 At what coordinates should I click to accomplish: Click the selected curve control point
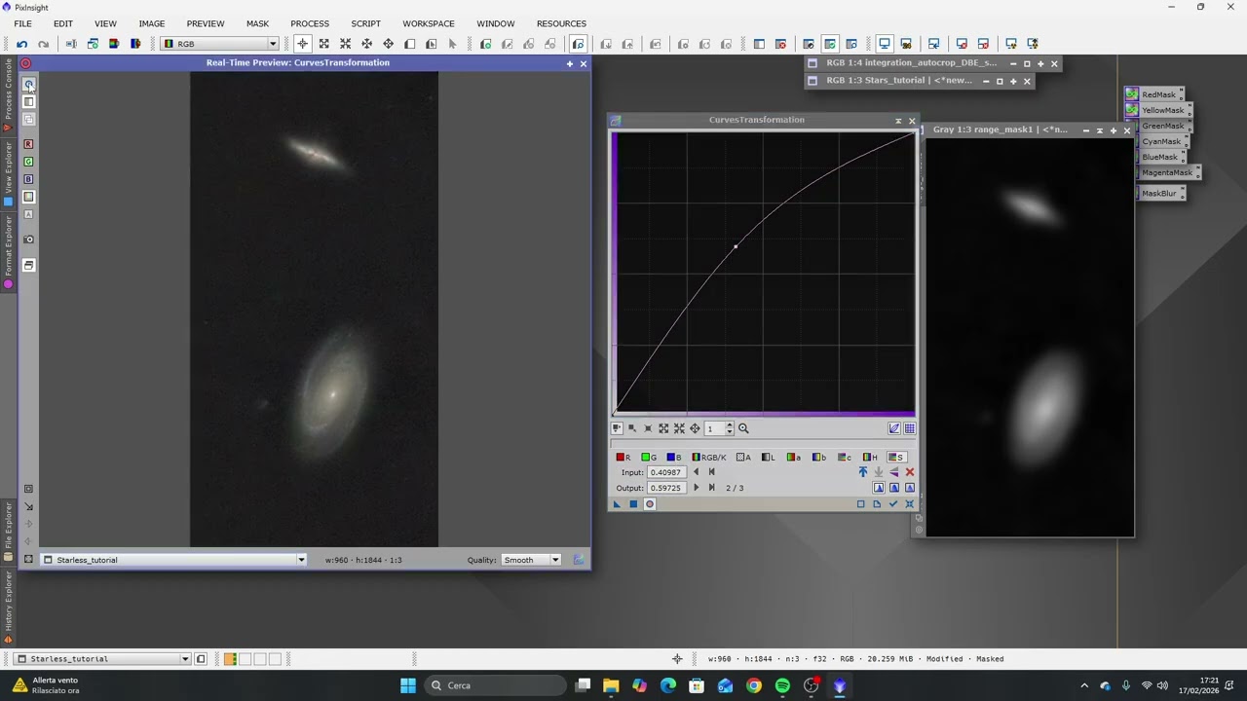point(736,246)
